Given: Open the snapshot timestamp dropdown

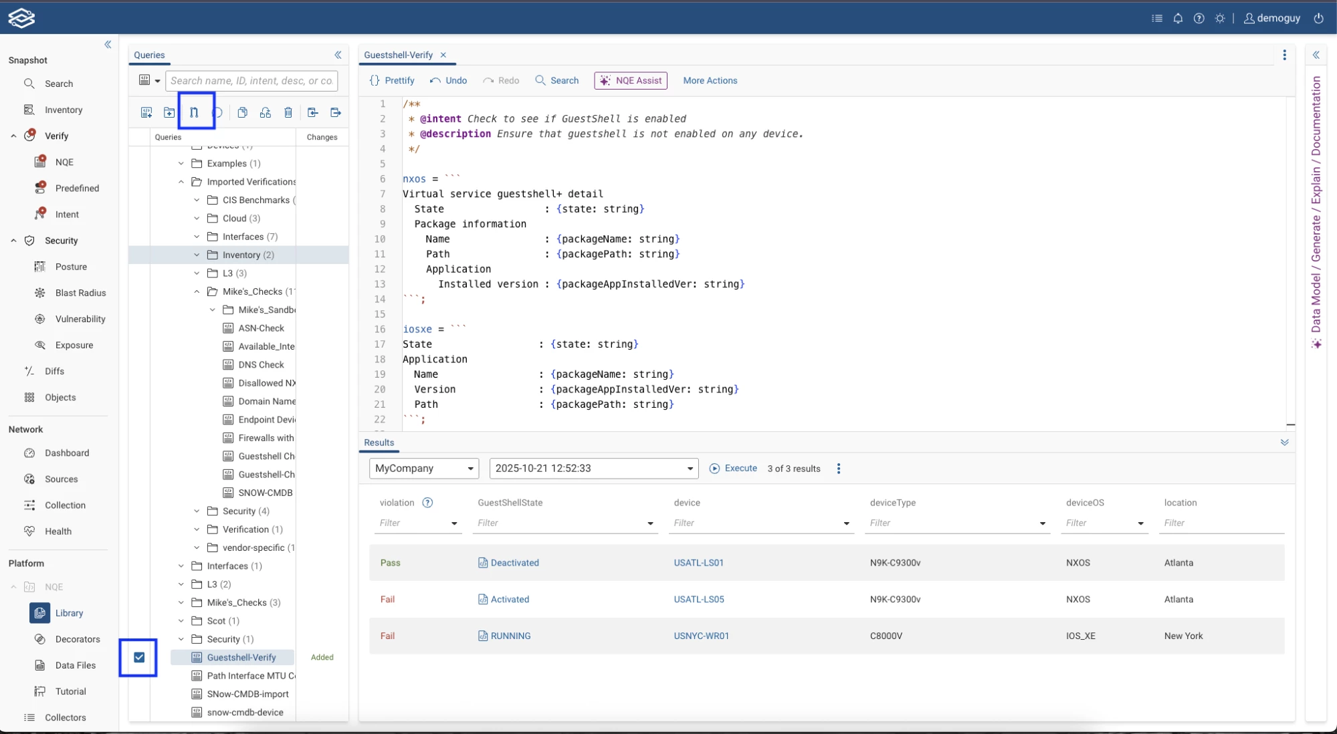Looking at the screenshot, I should coord(593,468).
